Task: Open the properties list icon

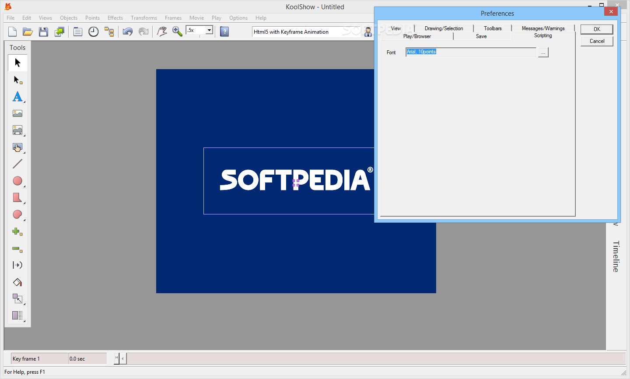Action: [78, 32]
